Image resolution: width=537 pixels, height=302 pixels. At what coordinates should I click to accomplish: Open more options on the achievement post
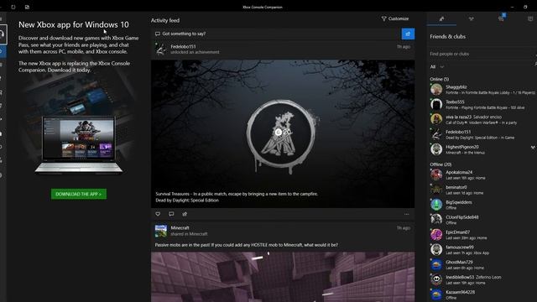point(406,215)
